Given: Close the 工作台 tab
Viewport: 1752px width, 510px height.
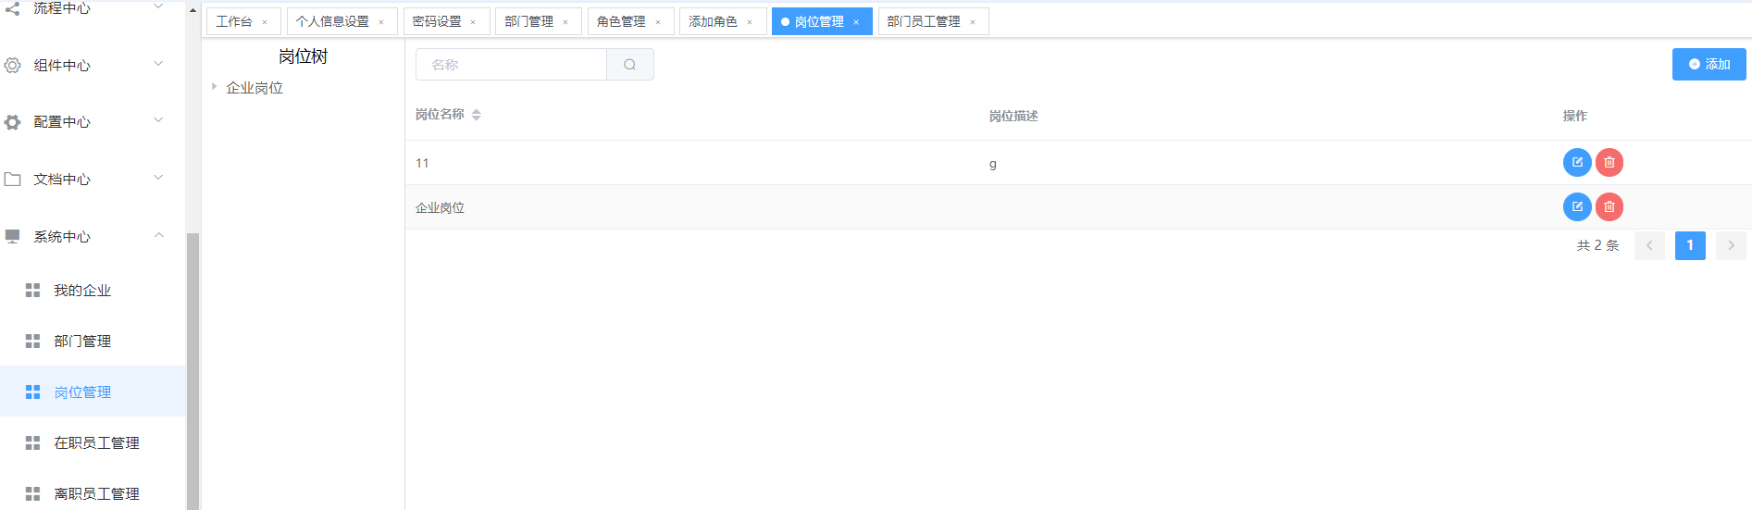Looking at the screenshot, I should point(265,22).
